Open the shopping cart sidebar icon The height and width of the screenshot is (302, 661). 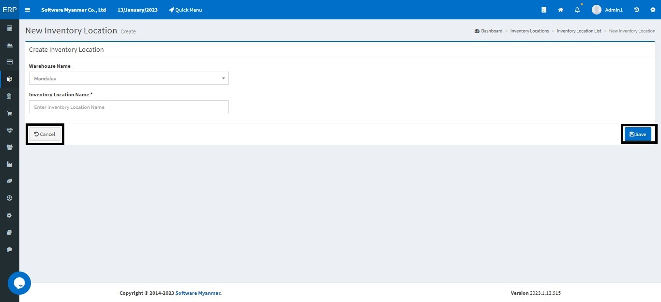click(x=9, y=113)
